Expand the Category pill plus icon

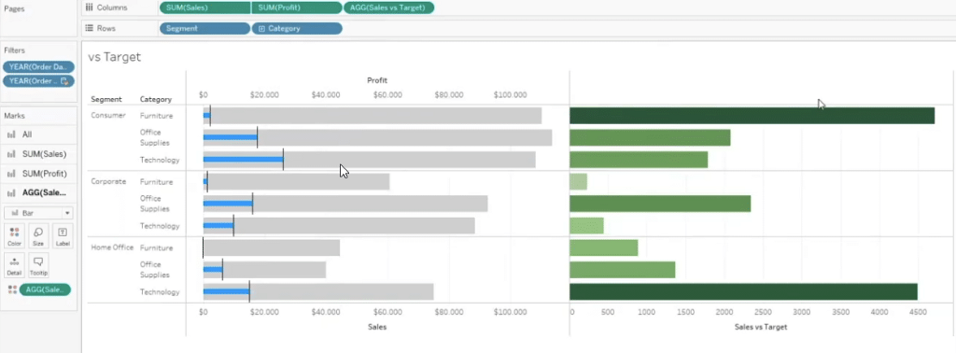(x=261, y=29)
